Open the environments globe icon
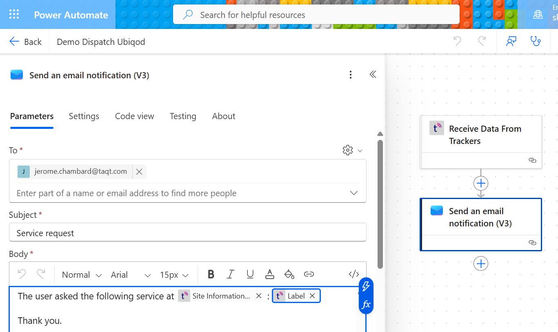The image size is (558, 332). click(x=538, y=15)
